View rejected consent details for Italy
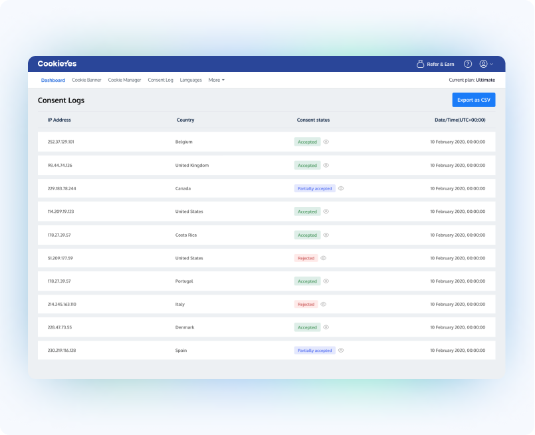Image resolution: width=535 pixels, height=435 pixels. pos(324,304)
